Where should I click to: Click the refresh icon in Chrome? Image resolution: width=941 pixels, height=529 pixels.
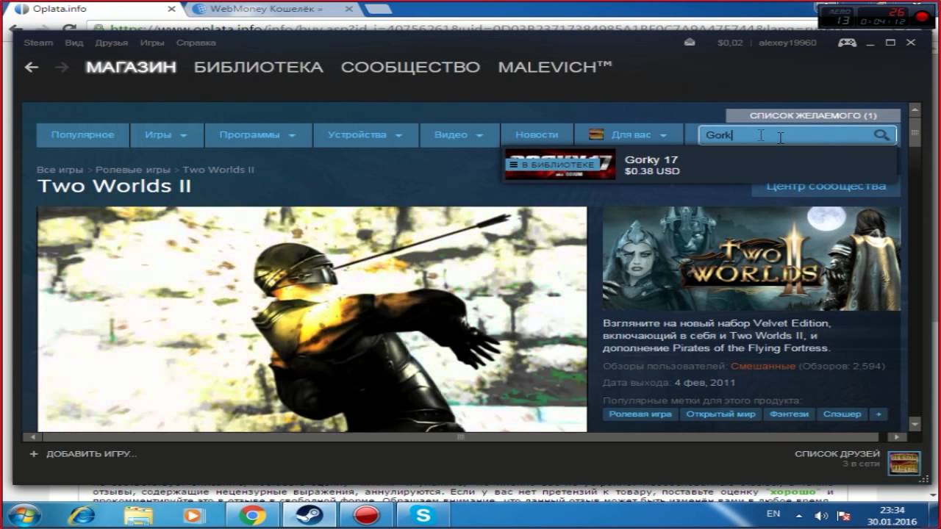pos(71,29)
